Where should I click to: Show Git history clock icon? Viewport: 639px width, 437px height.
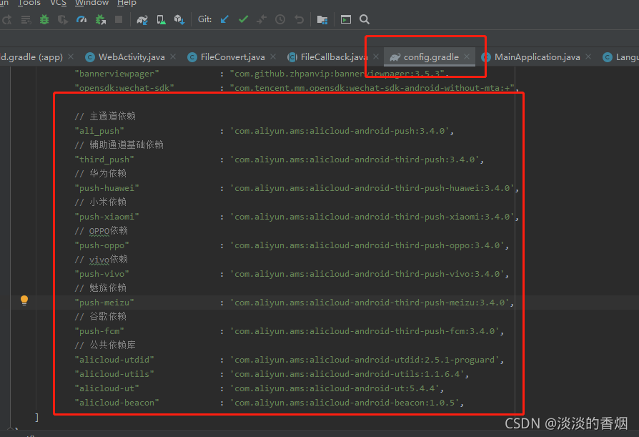coord(280,19)
